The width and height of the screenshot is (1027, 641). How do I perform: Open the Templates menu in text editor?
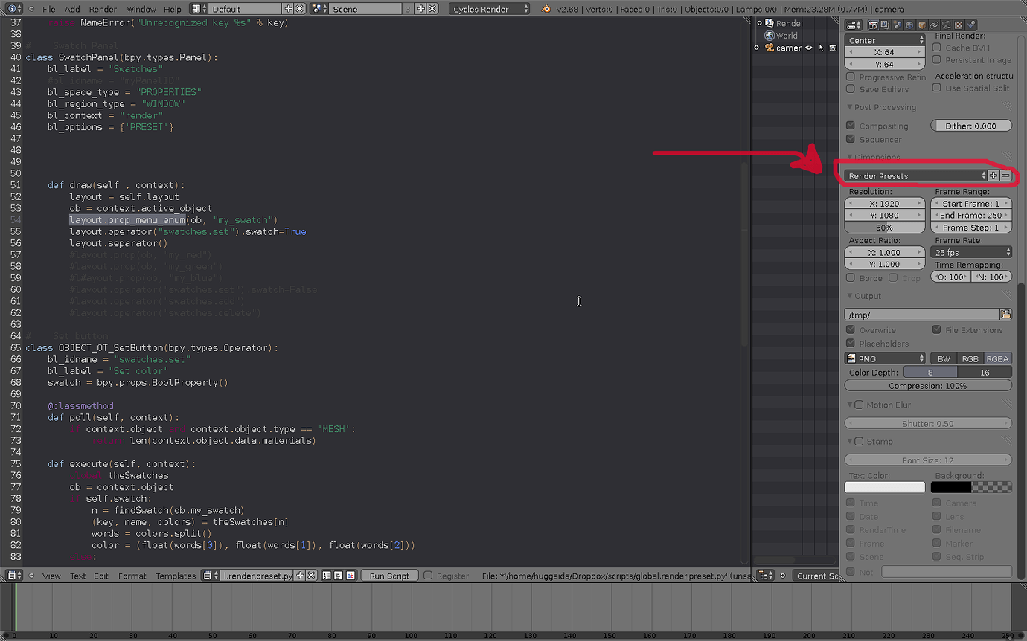(x=176, y=576)
